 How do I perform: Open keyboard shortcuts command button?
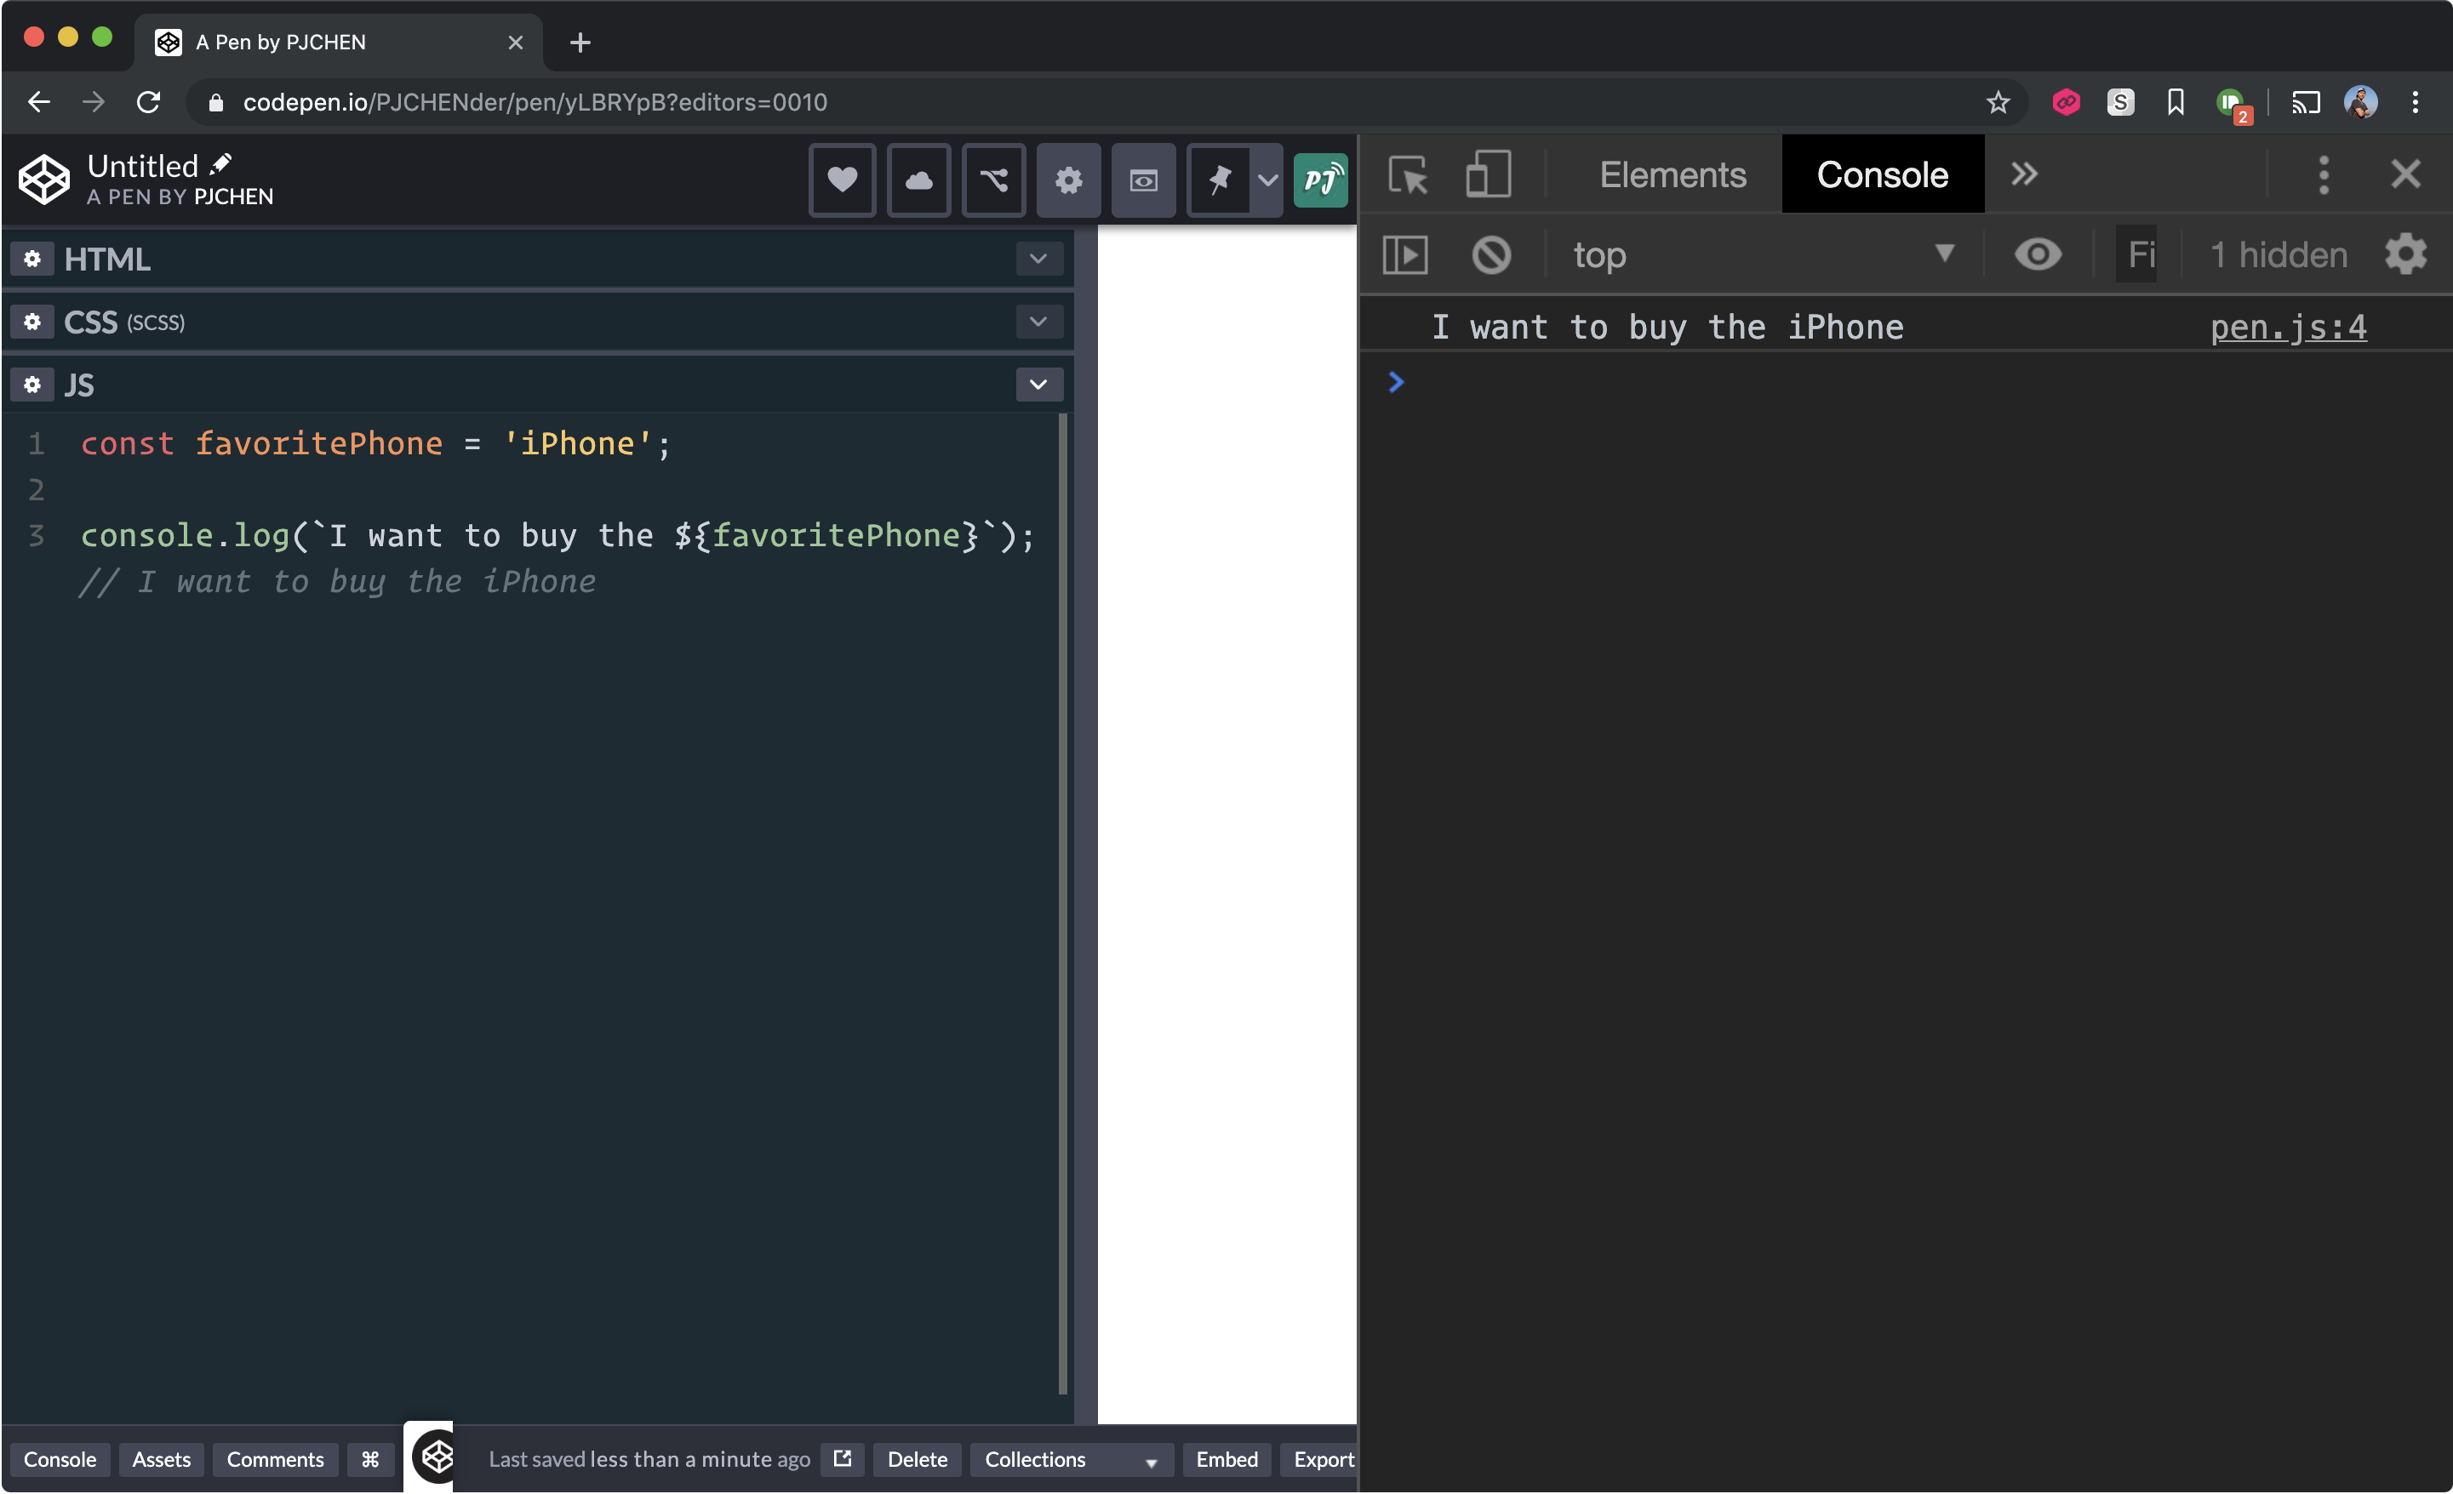[x=370, y=1459]
